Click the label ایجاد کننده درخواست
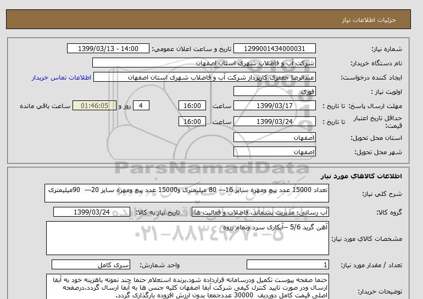 (371, 77)
